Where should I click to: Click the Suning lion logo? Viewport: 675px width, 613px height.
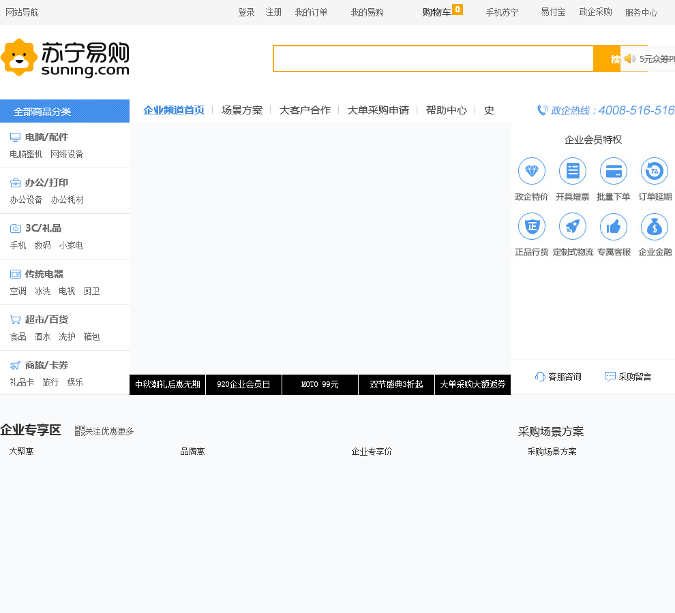click(x=19, y=57)
